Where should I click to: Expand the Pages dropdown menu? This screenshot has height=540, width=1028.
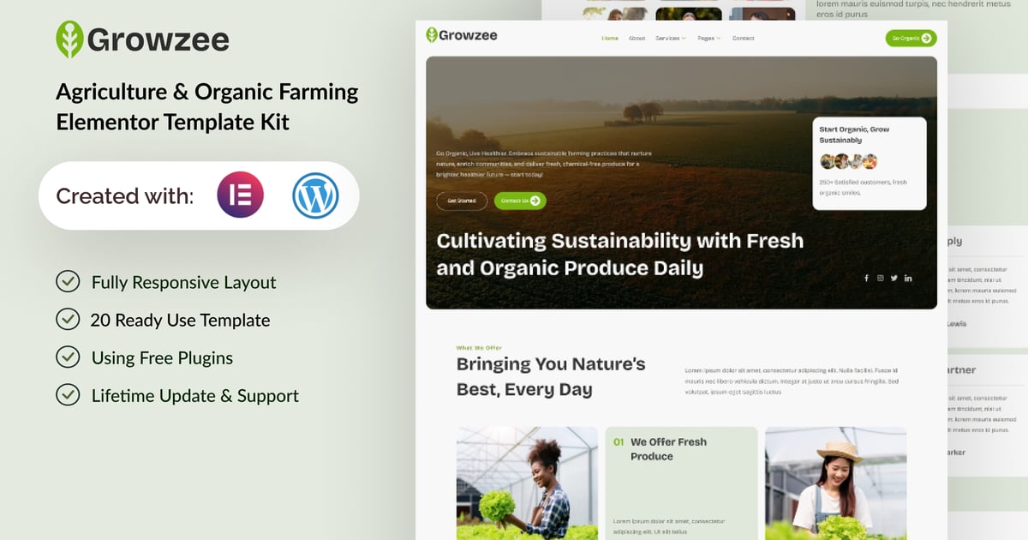click(x=709, y=39)
